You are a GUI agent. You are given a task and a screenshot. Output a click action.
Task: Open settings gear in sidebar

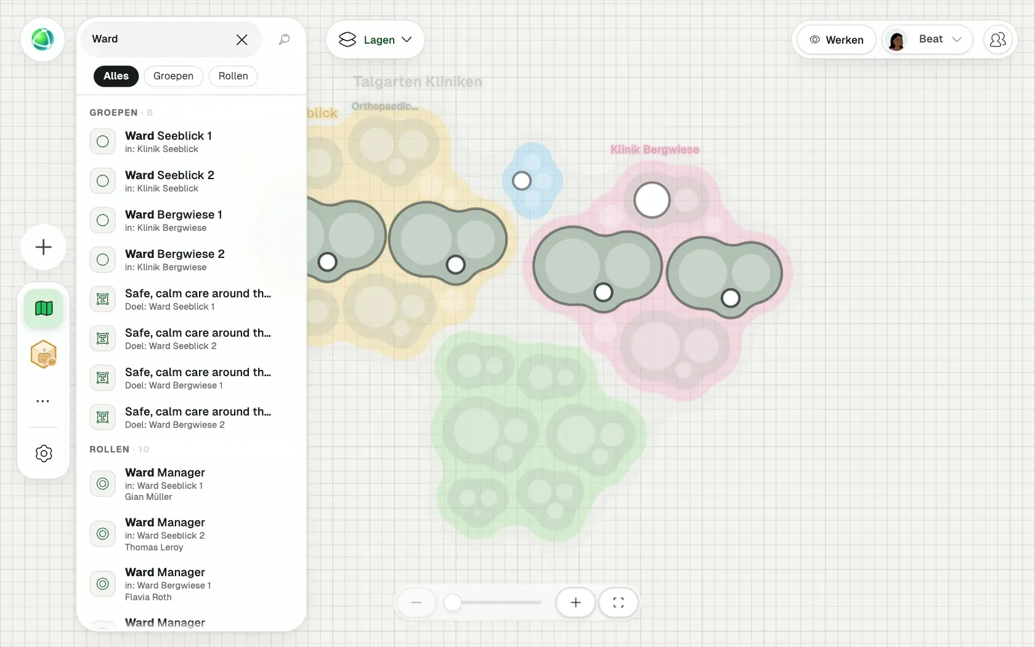coord(44,454)
